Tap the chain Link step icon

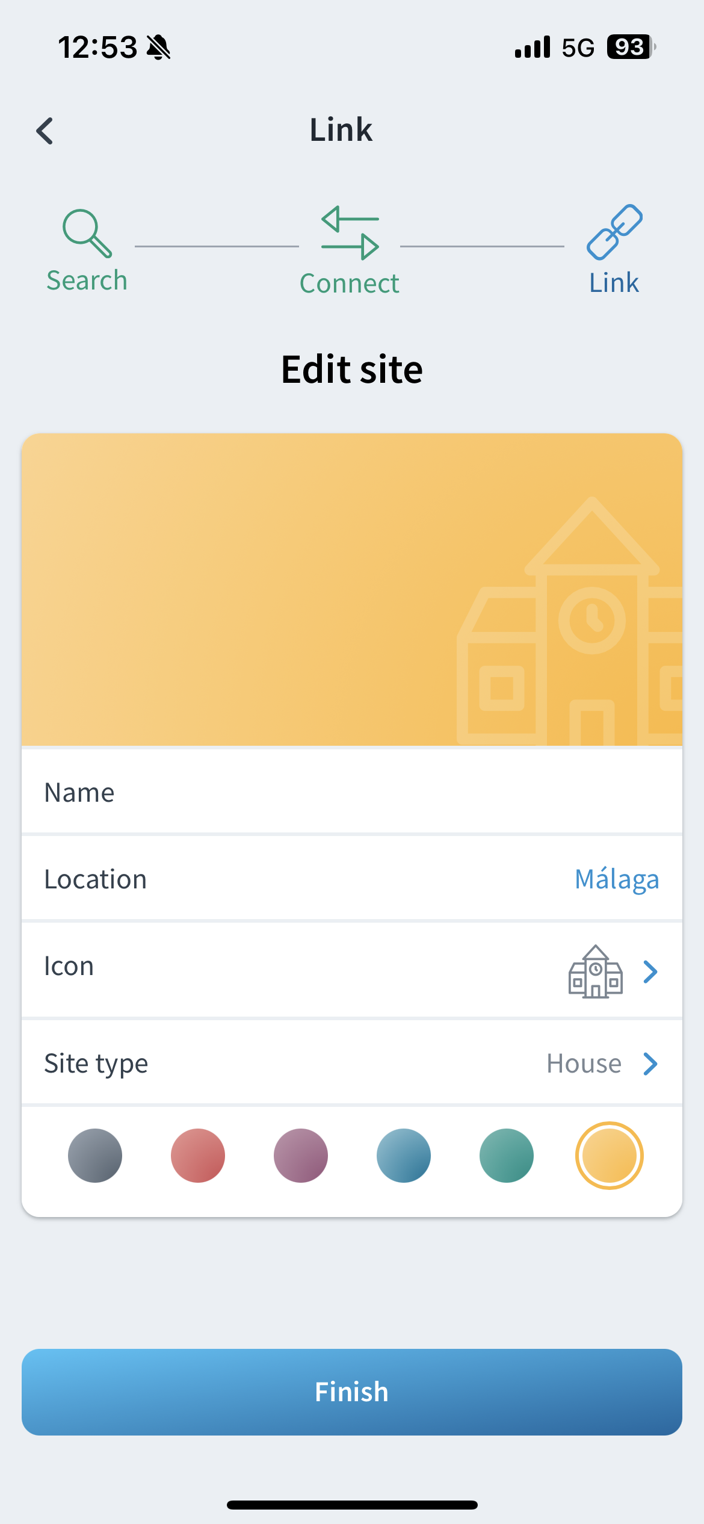(x=614, y=232)
